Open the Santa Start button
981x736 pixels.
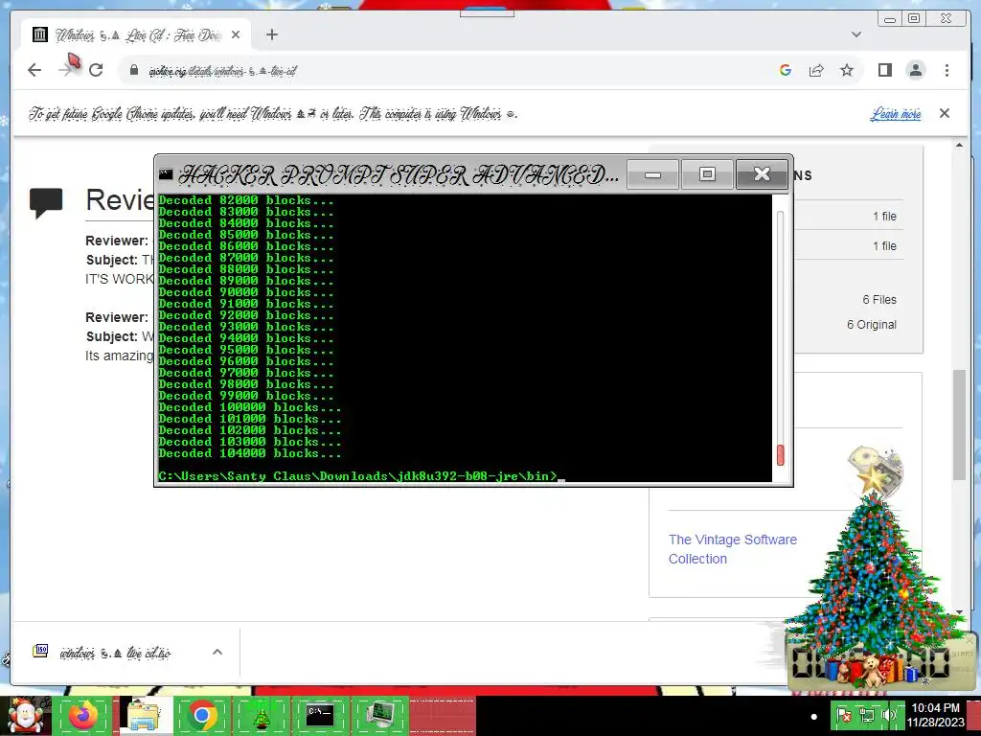click(25, 716)
